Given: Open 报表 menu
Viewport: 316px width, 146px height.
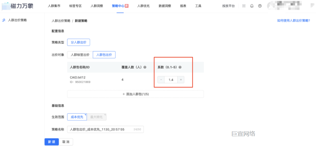Looking at the screenshot, I should (183, 6).
